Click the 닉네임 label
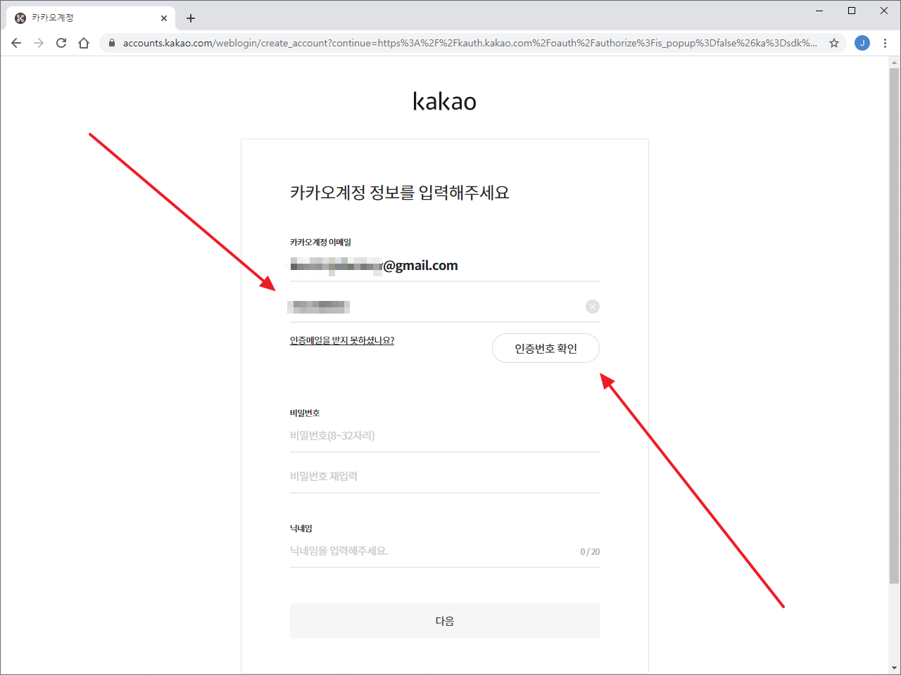901x675 pixels. click(301, 528)
